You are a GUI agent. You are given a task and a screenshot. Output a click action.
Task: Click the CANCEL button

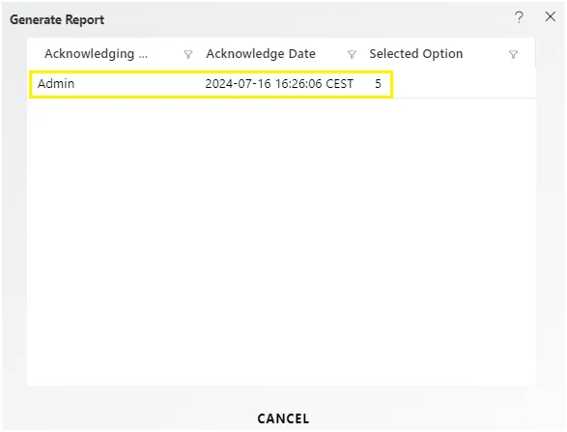click(283, 418)
